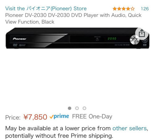Click the ¥7,850 price
Screen dimensions: 154x140
[35, 117]
